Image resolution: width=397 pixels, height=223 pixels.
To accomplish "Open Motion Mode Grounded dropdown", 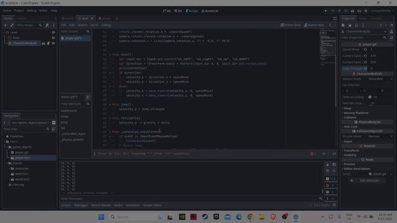I will pos(380,79).
